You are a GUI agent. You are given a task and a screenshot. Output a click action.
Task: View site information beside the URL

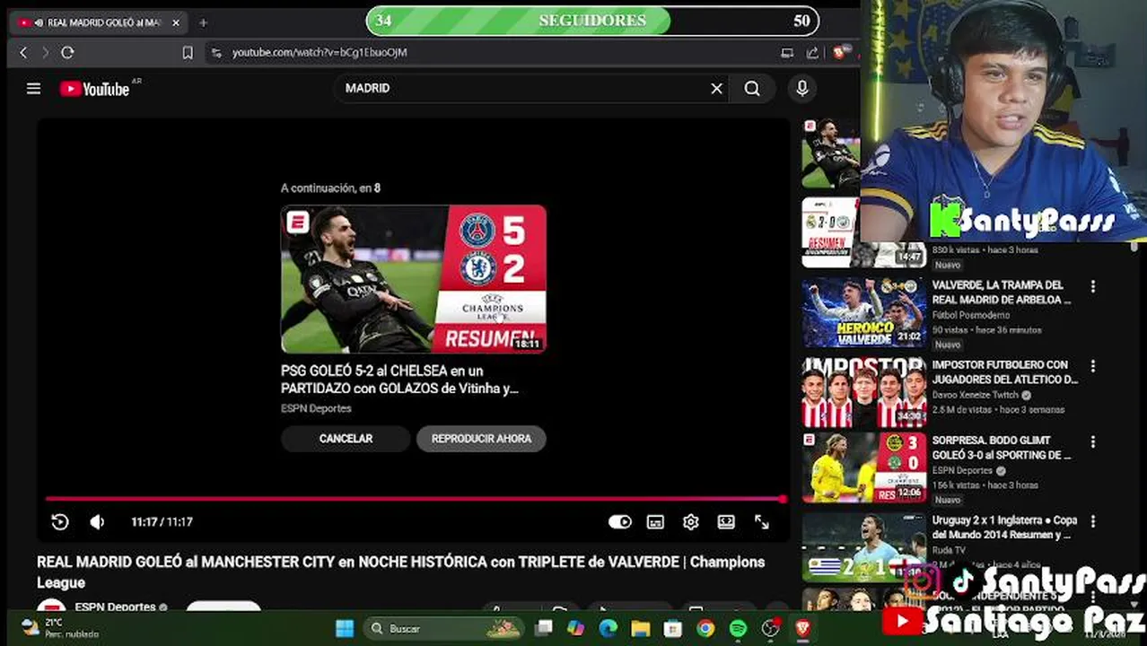pyautogui.click(x=215, y=53)
